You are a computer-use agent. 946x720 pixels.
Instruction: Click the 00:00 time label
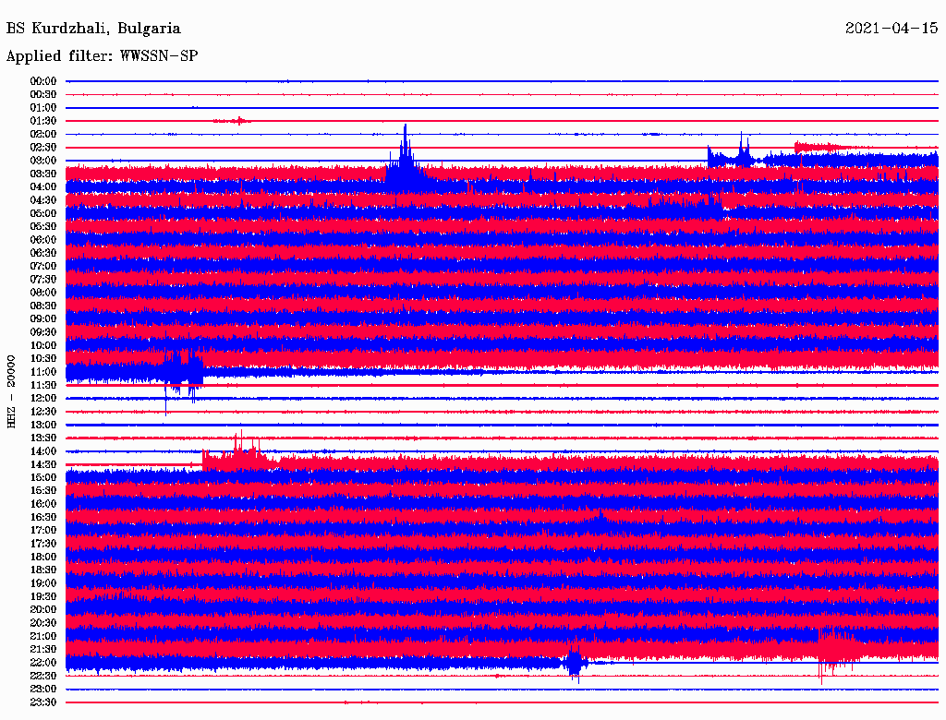44,81
